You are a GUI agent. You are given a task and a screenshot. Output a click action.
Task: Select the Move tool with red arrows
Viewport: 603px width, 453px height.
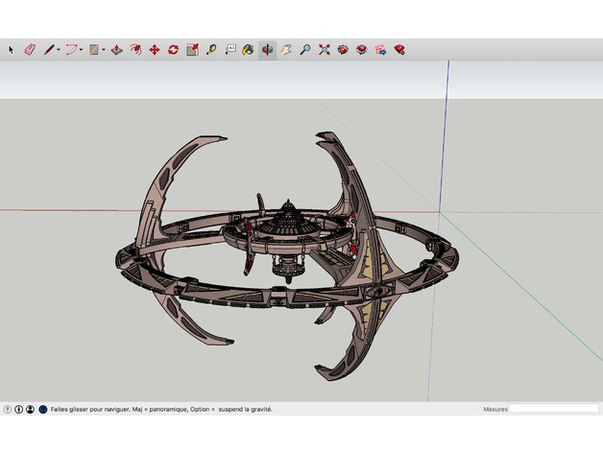(x=154, y=49)
